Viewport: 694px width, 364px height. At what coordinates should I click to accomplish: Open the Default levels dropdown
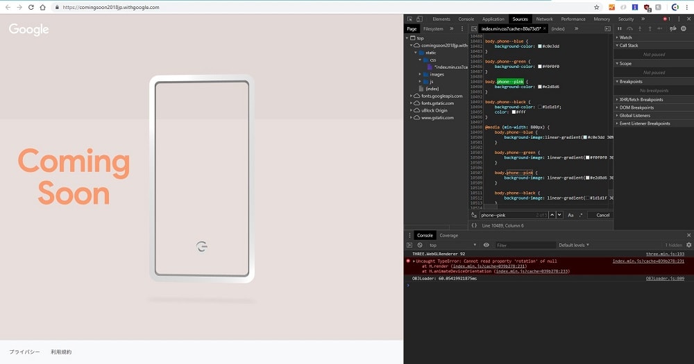574,245
